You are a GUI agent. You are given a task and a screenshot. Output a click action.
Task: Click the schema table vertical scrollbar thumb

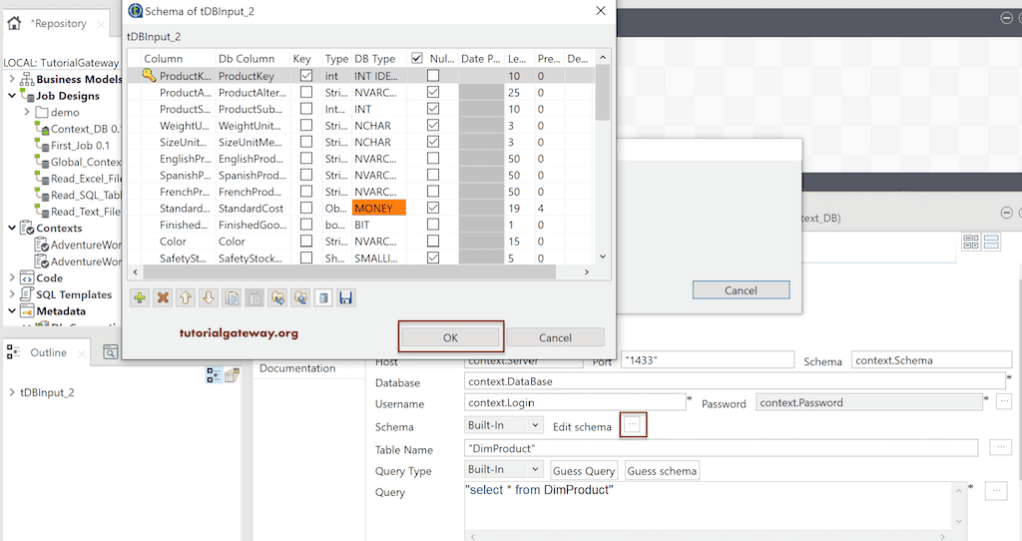(602, 93)
